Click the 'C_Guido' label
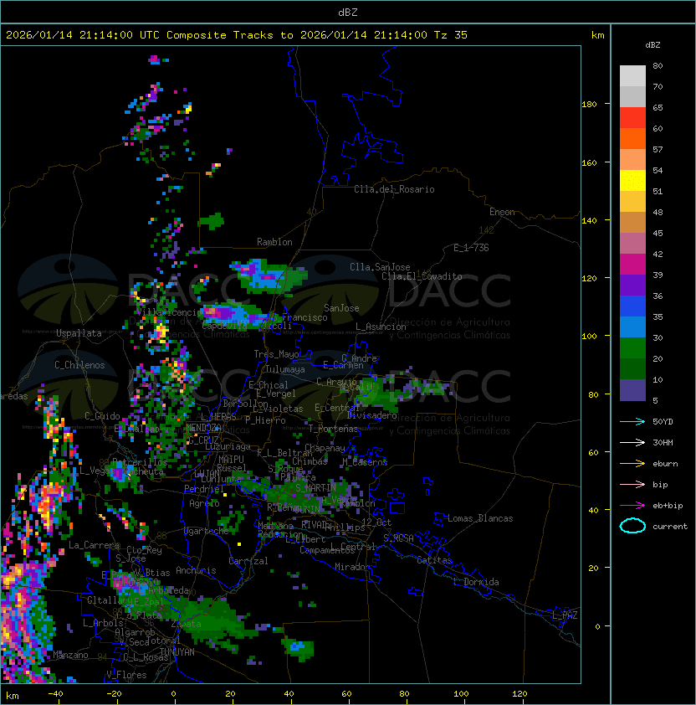The height and width of the screenshot is (705, 696). point(102,416)
